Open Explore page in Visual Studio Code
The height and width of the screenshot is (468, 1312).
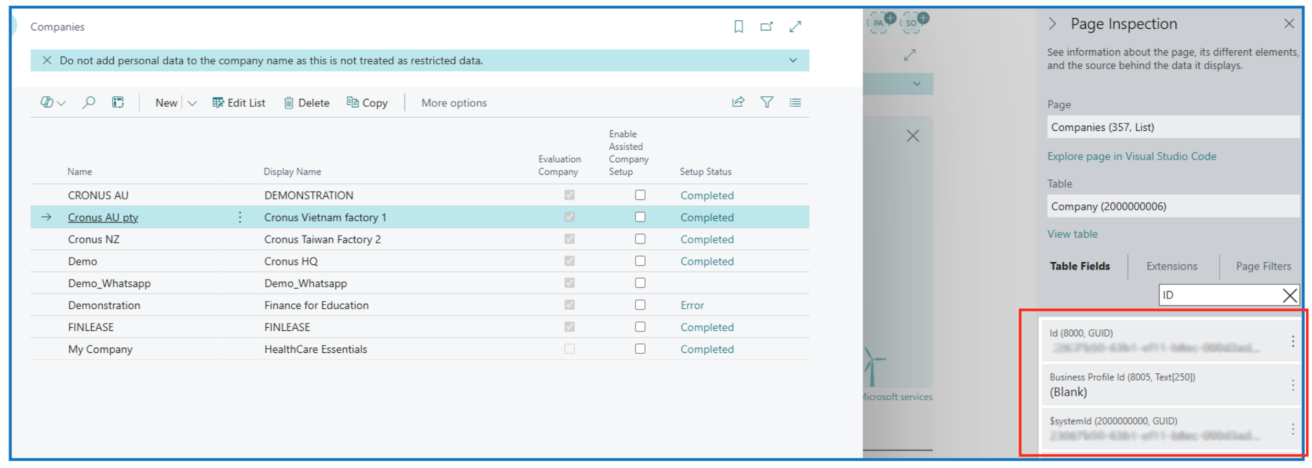[x=1131, y=157]
